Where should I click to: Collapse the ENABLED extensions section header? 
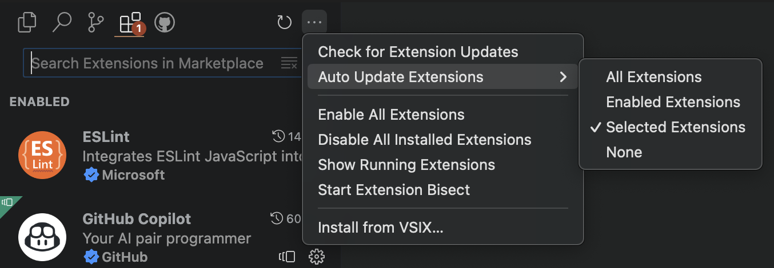39,102
